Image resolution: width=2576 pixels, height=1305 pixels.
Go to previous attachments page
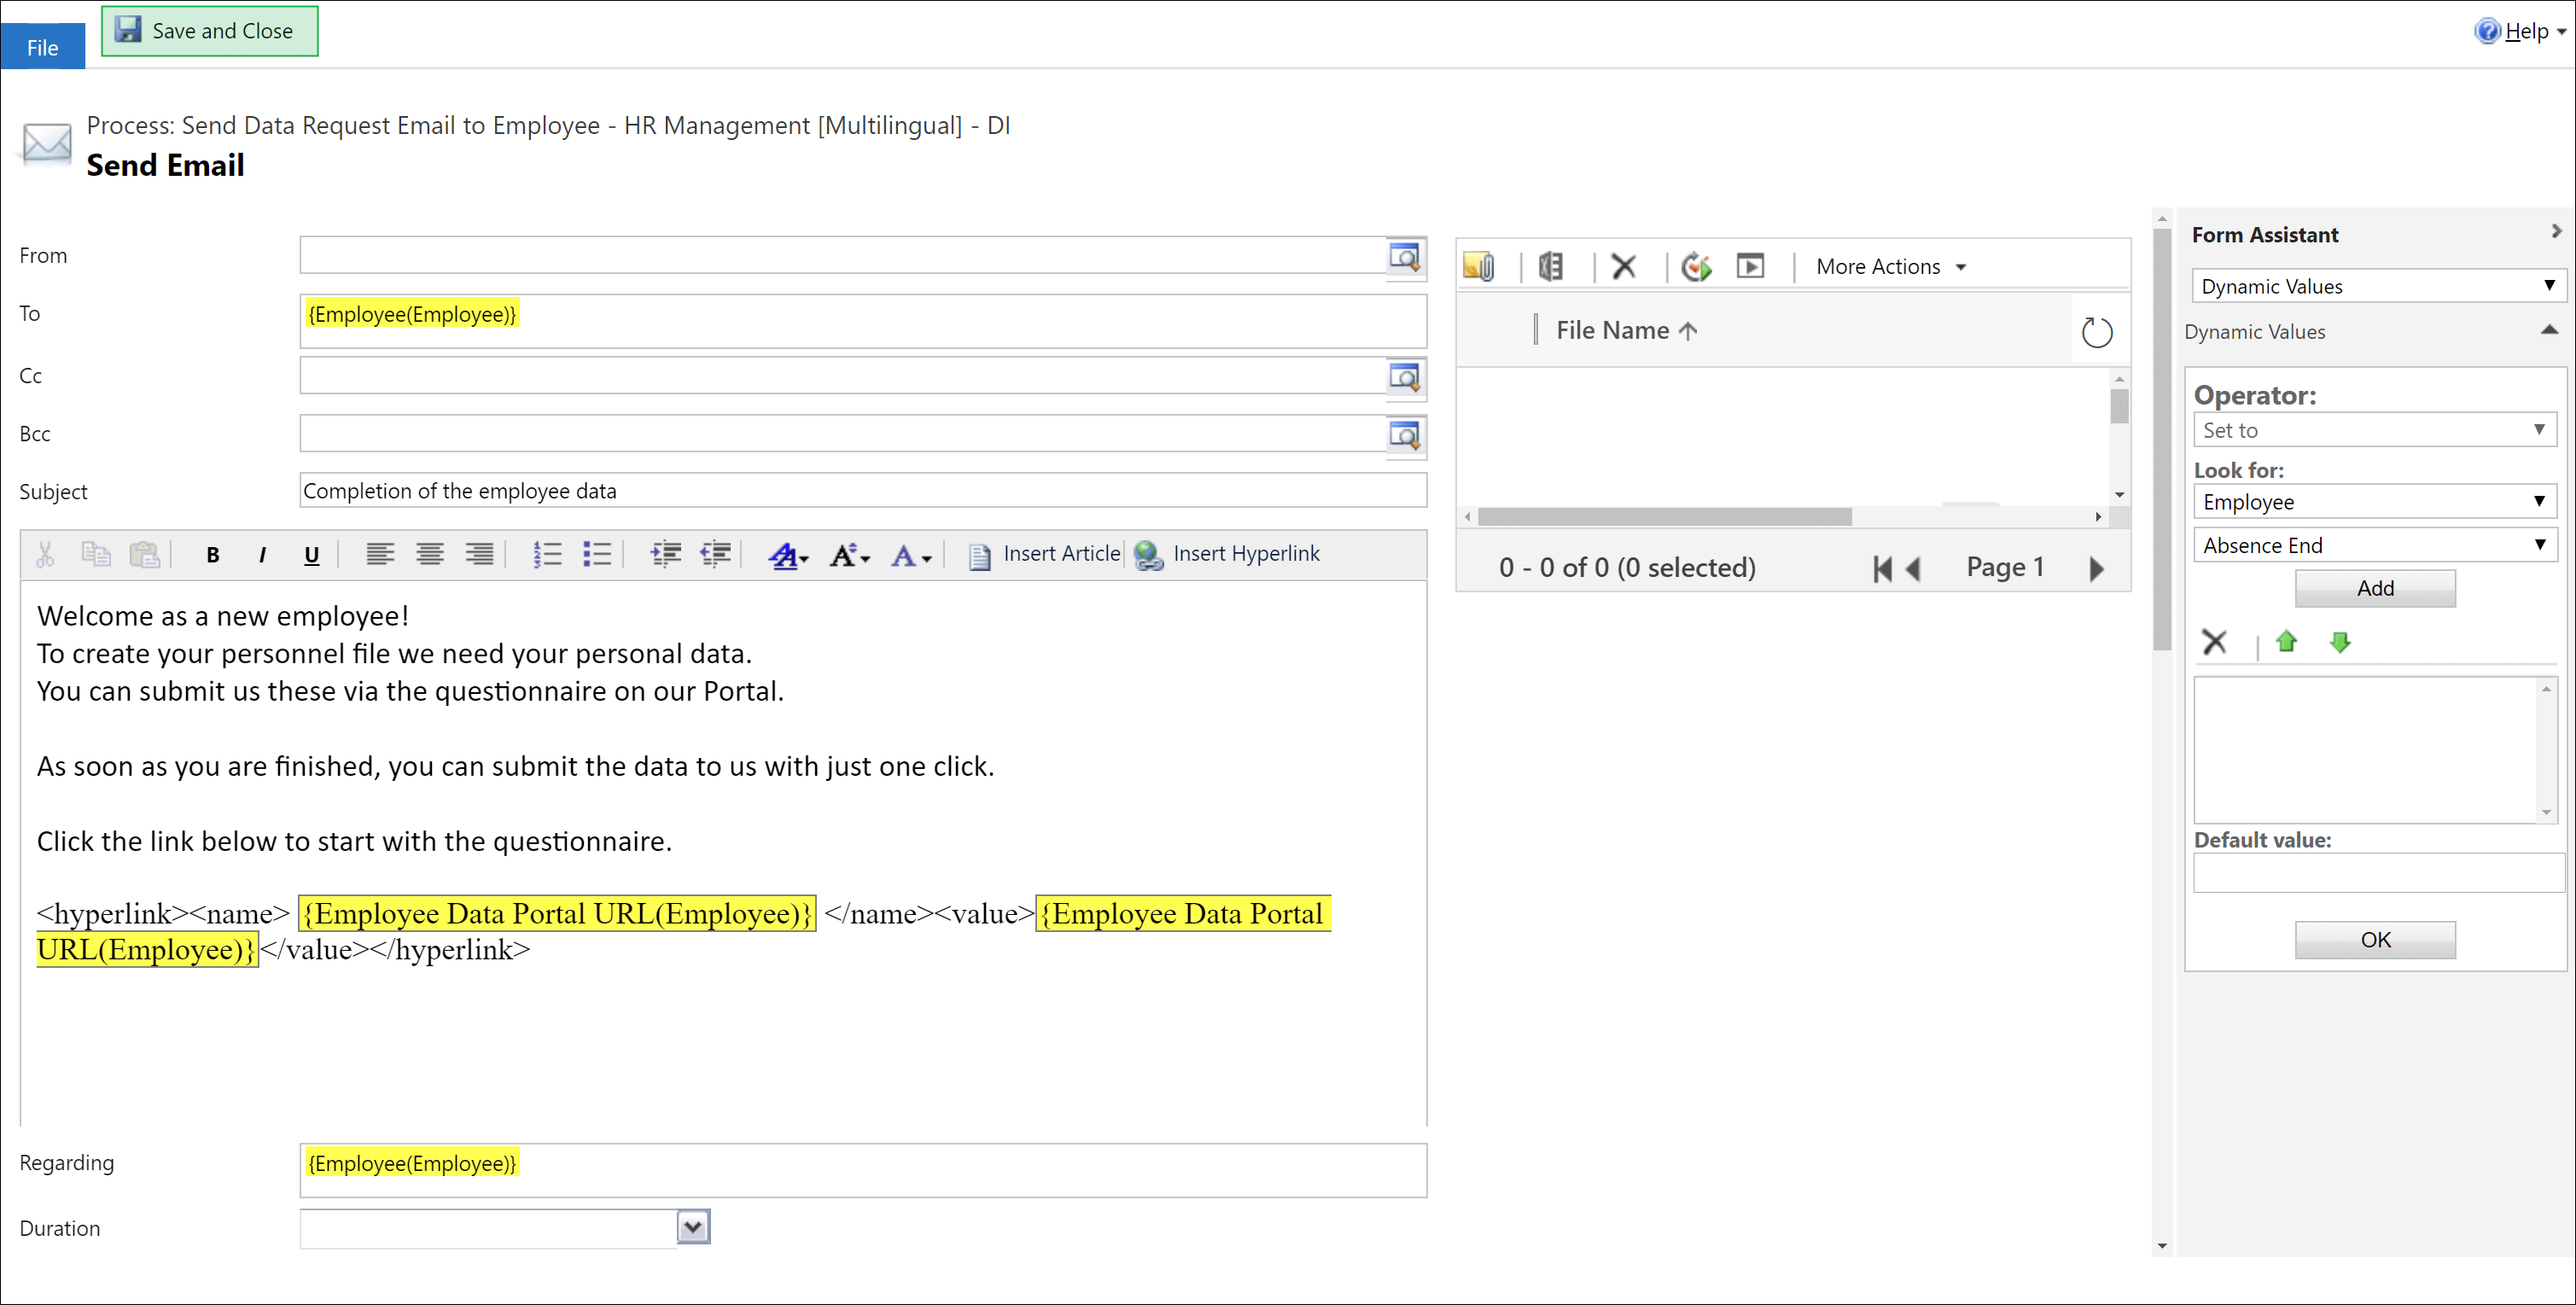[x=1913, y=569]
